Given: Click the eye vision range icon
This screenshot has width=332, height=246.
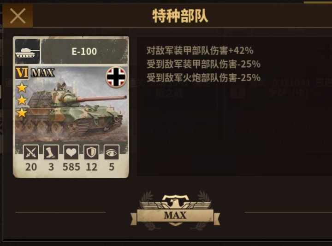Looking at the screenshot, I should [x=112, y=152].
